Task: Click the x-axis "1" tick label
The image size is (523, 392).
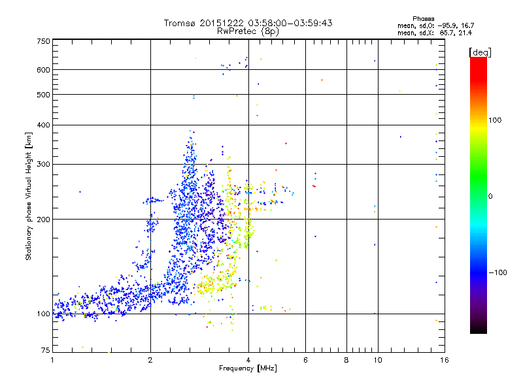Action: (52, 360)
